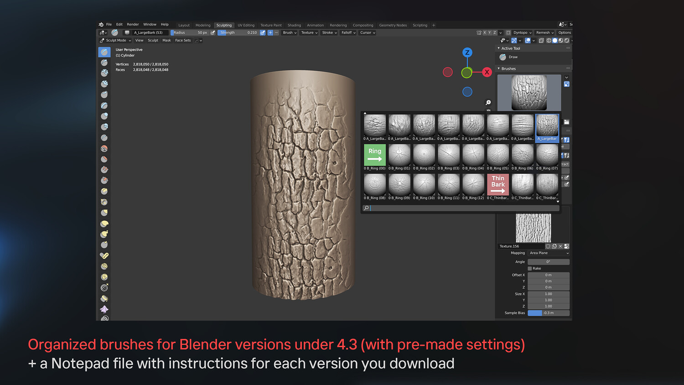Select the Multi-plane Scrape brush tool
Image resolution: width=684 pixels, height=385 pixels.
pyautogui.click(x=104, y=191)
